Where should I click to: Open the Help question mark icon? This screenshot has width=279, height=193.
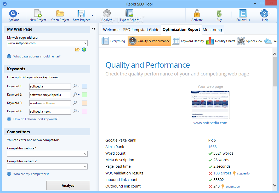(264, 14)
